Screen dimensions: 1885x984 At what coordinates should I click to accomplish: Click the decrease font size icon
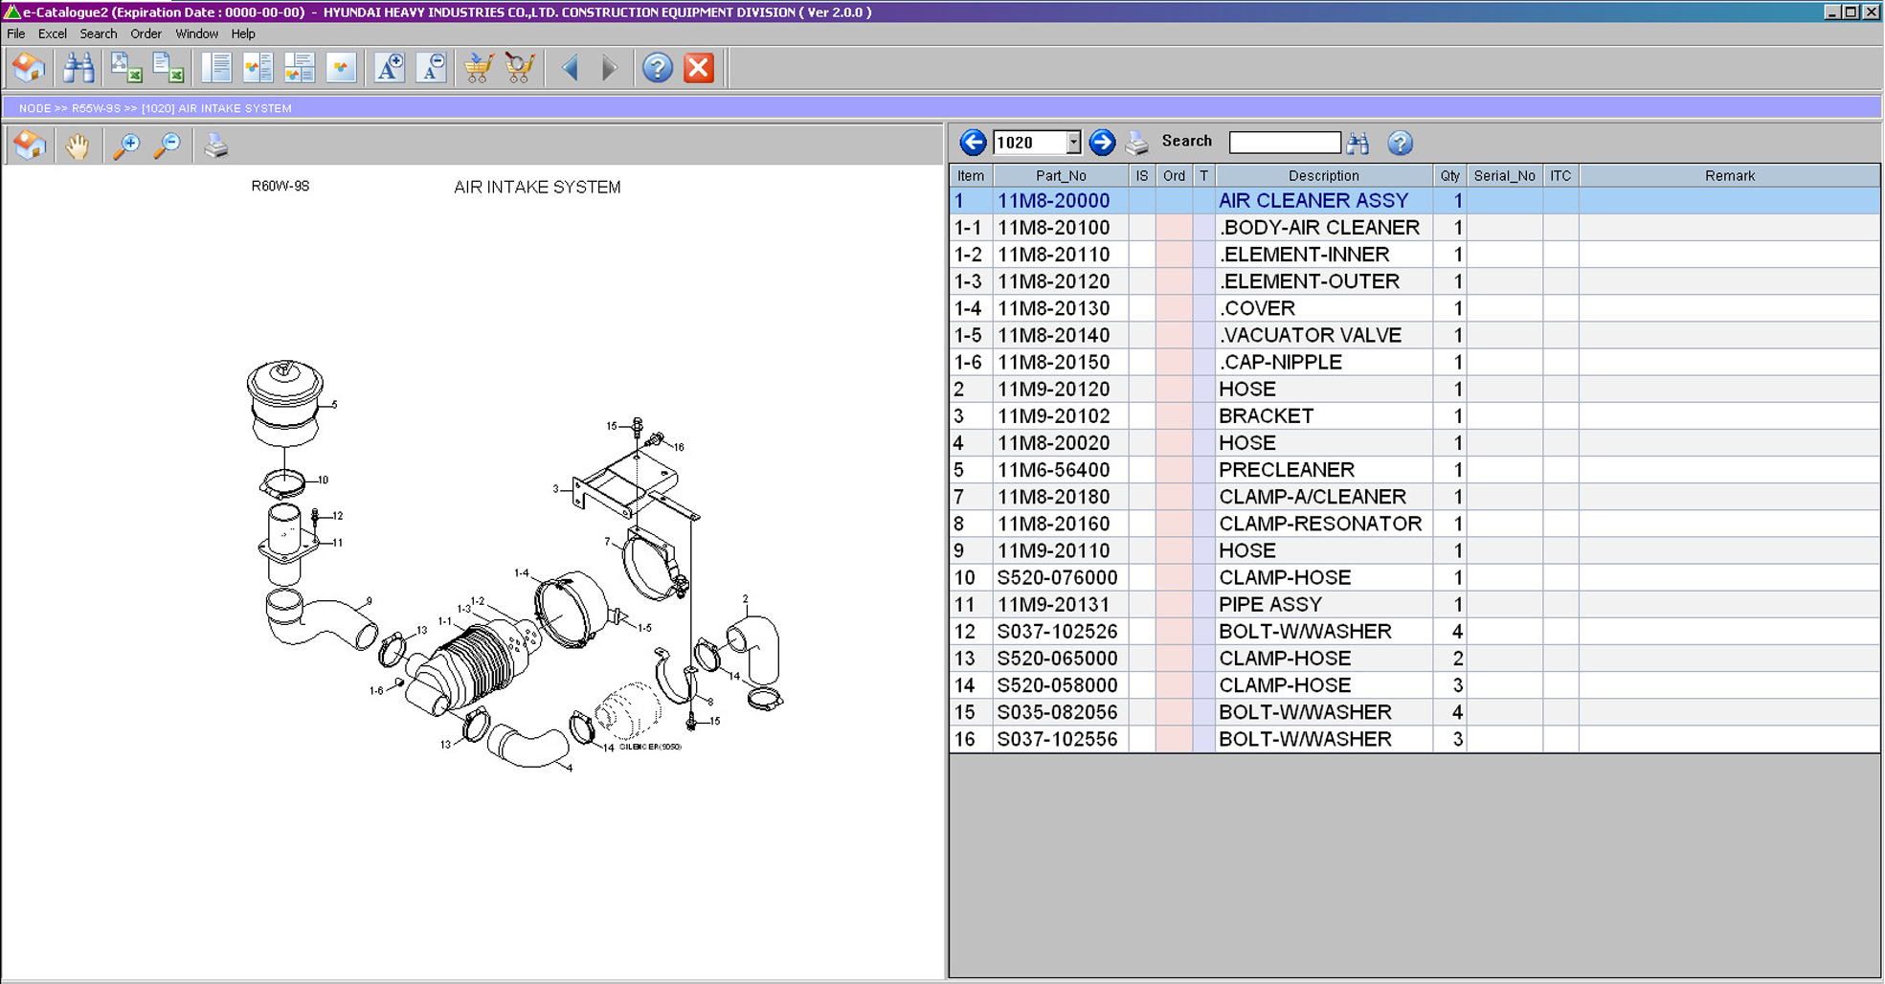(431, 68)
